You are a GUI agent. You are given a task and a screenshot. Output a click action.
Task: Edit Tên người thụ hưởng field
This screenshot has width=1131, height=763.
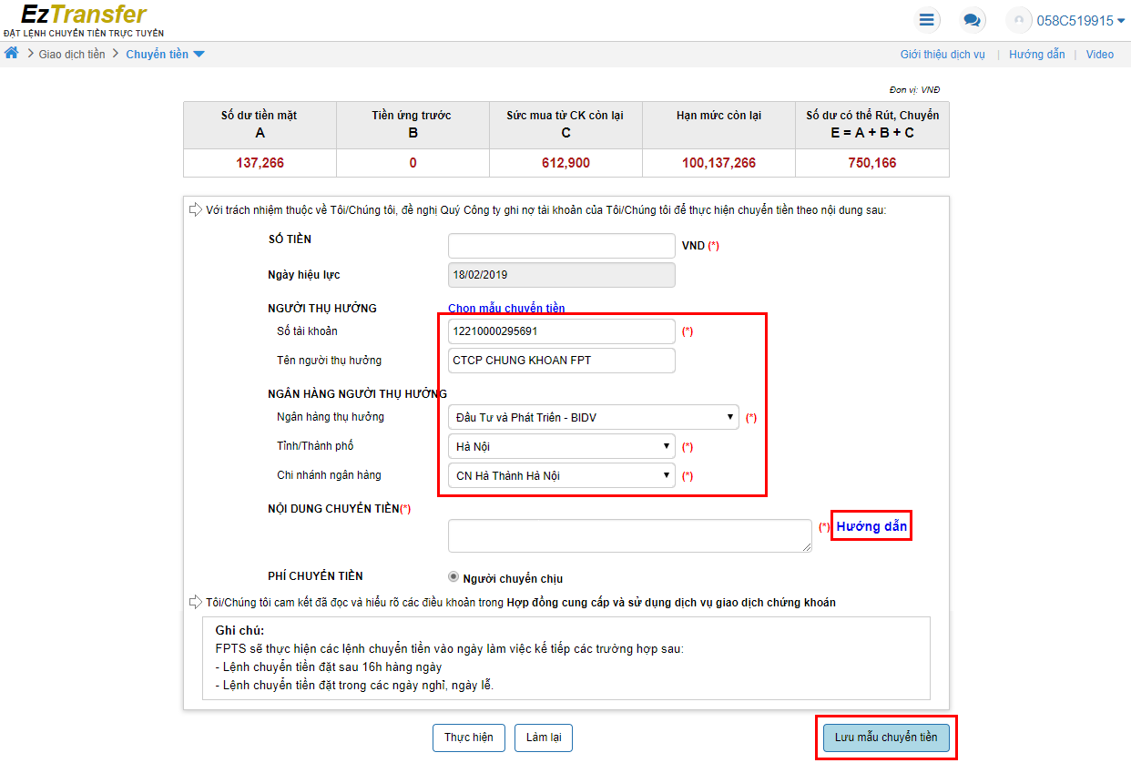pos(562,361)
